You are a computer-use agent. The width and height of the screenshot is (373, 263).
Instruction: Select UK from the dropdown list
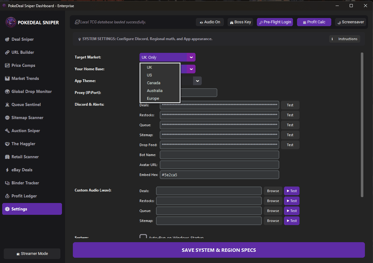(160, 67)
